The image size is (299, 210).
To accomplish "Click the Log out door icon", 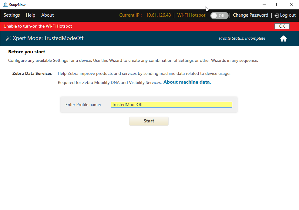I will [276, 15].
